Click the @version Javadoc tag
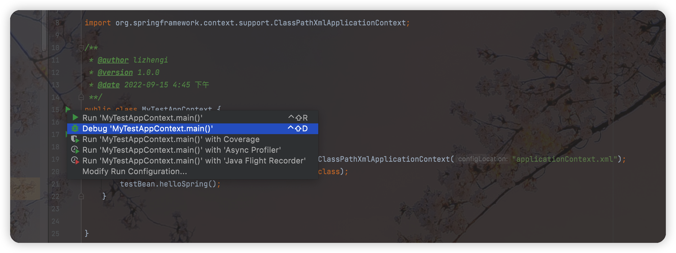676x253 pixels. pyautogui.click(x=115, y=72)
